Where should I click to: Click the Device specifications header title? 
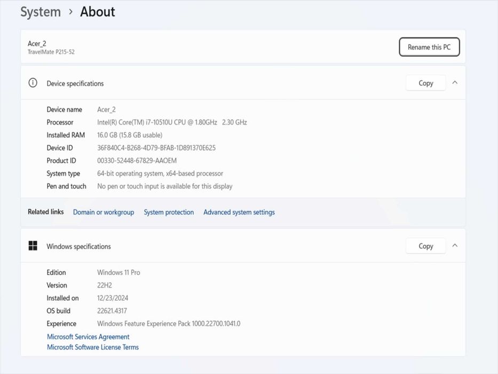[x=75, y=83]
